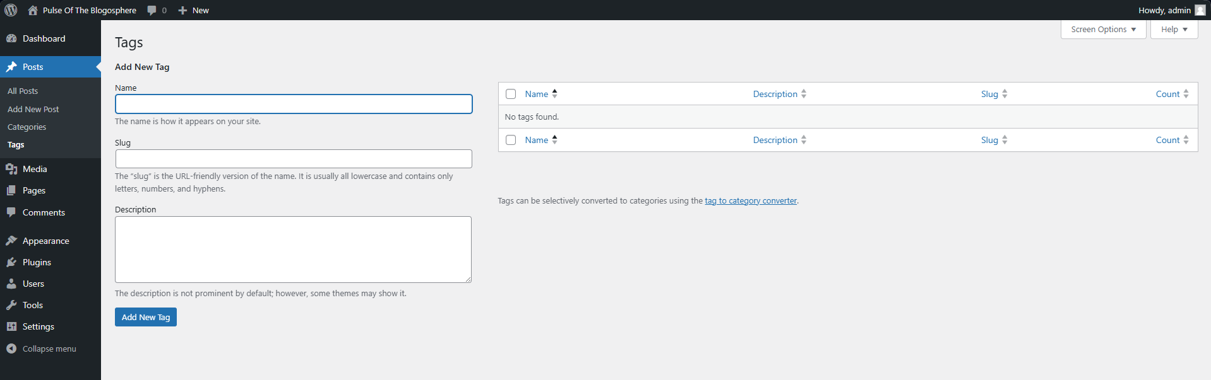Click the Settings sidebar icon
The image size is (1211, 380).
coord(11,326)
